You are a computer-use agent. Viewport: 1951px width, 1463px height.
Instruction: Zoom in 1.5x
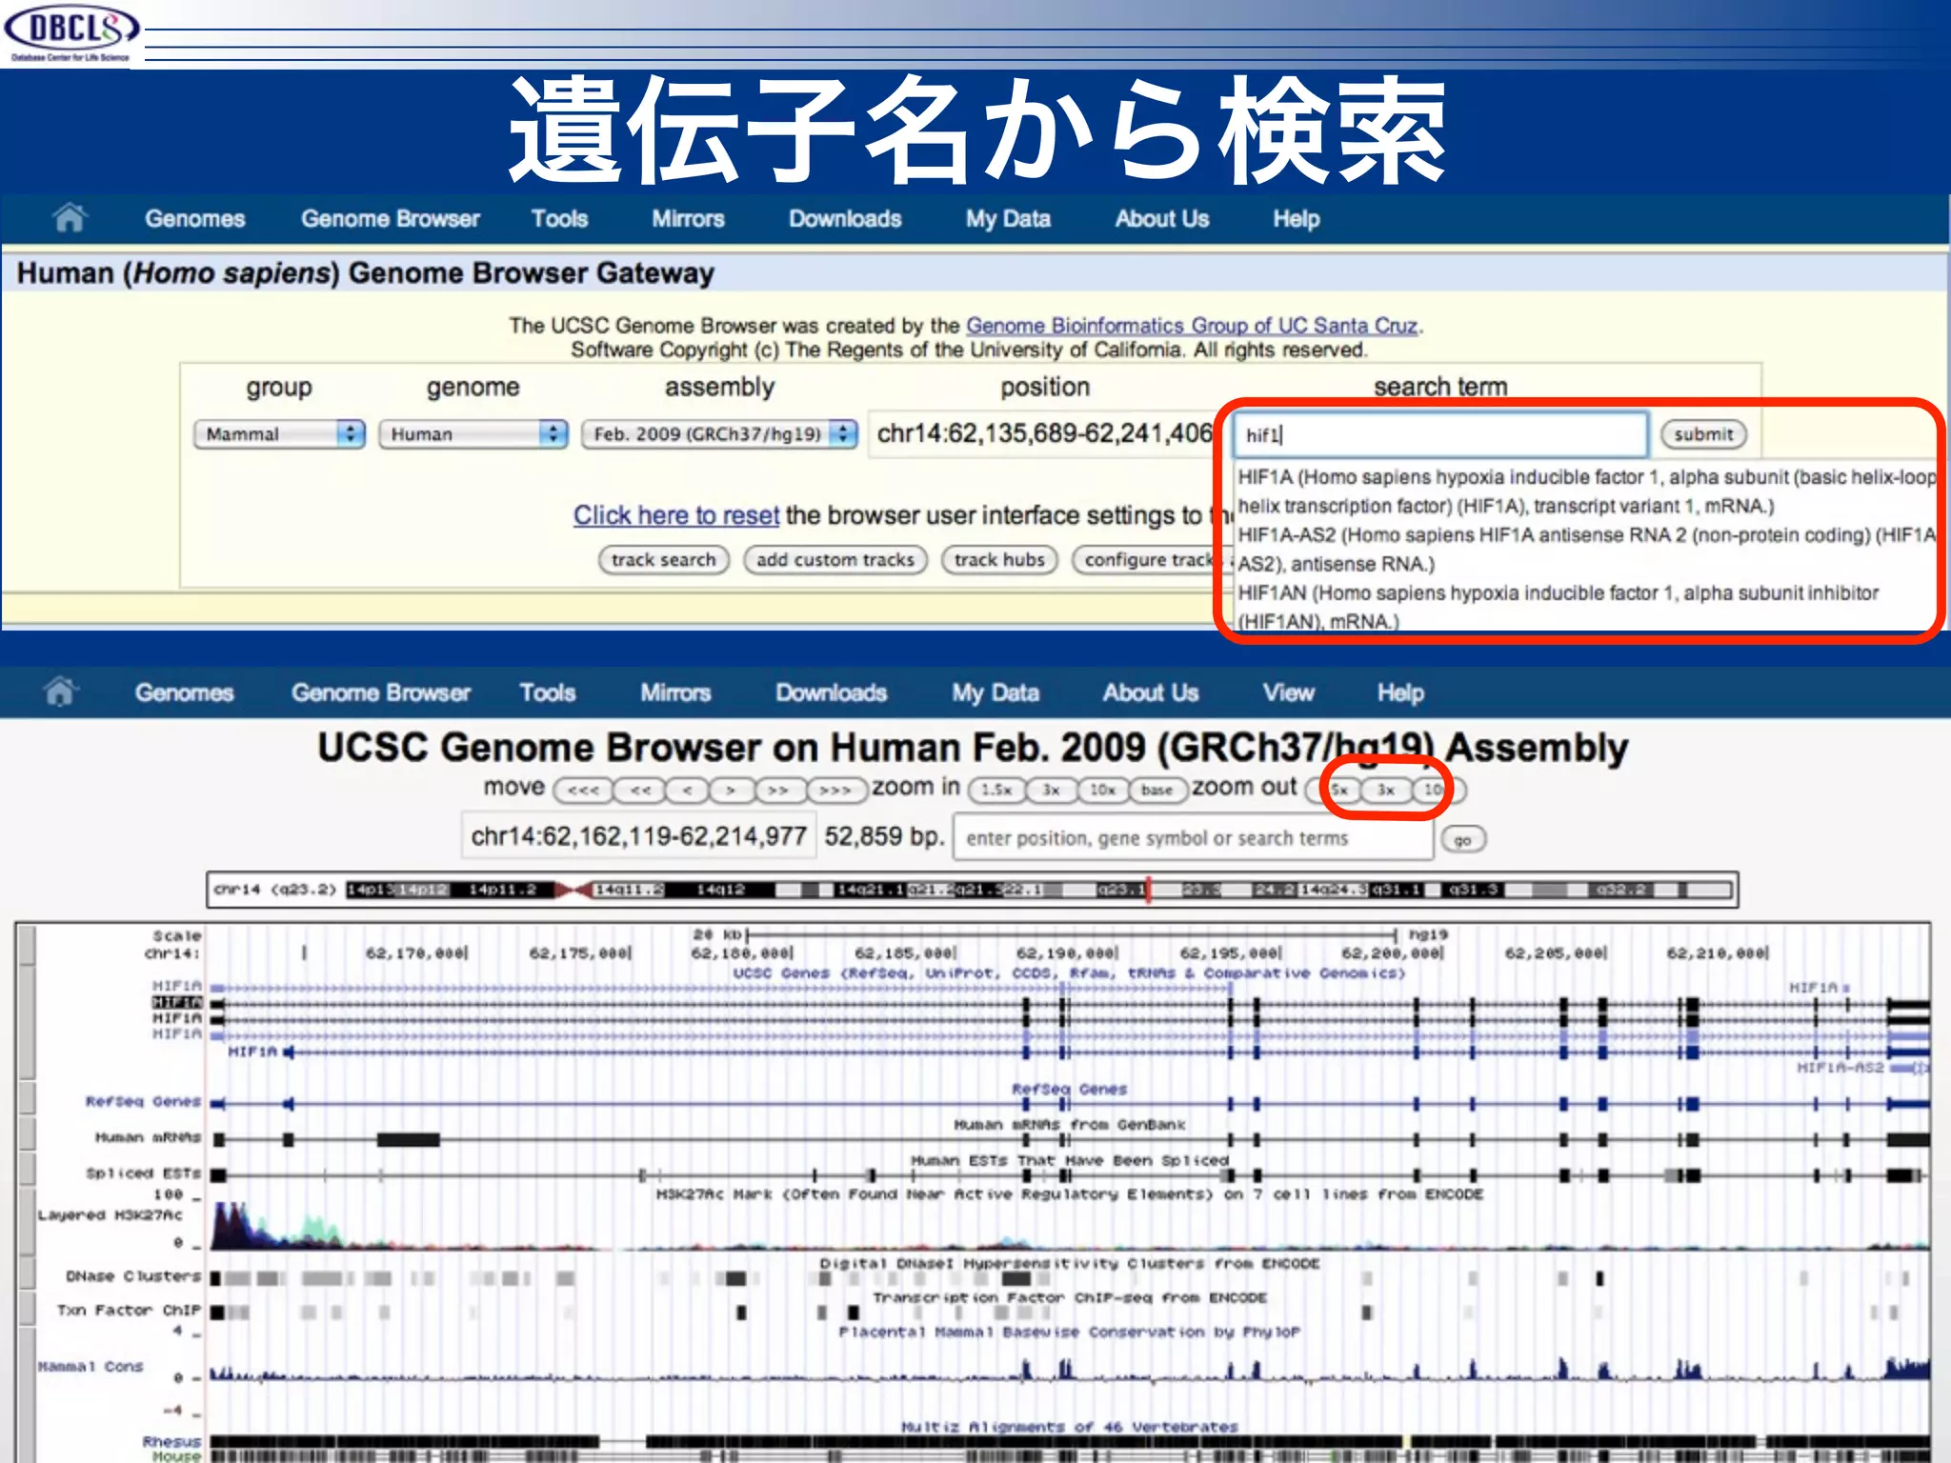point(996,790)
